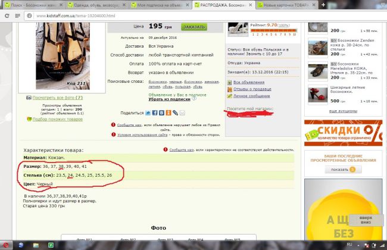Share listing via VKontakte icon
This screenshot has height=250, width=387.
(x=162, y=112)
